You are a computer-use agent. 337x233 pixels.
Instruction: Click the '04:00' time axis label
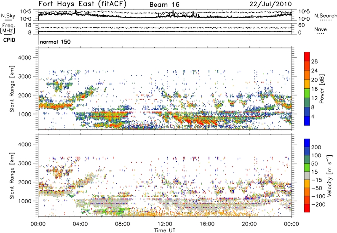pyautogui.click(x=80, y=224)
